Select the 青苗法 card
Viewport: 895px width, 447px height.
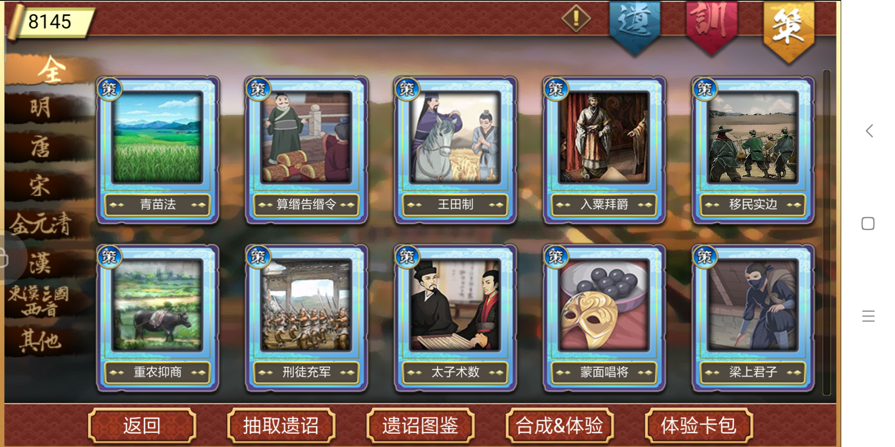pyautogui.click(x=157, y=150)
